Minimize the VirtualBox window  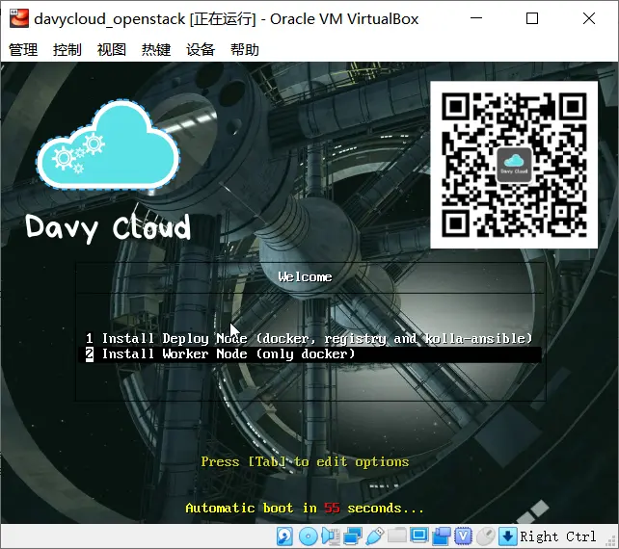[x=476, y=18]
